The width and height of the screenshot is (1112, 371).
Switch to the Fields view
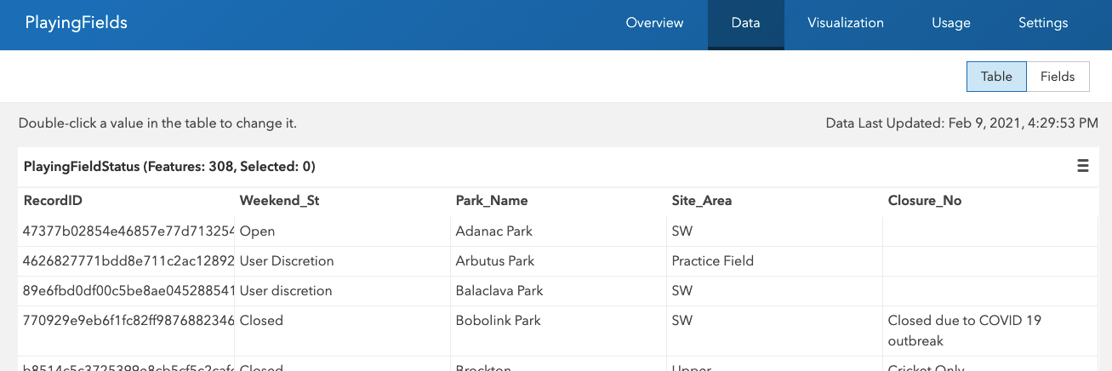pyautogui.click(x=1058, y=77)
